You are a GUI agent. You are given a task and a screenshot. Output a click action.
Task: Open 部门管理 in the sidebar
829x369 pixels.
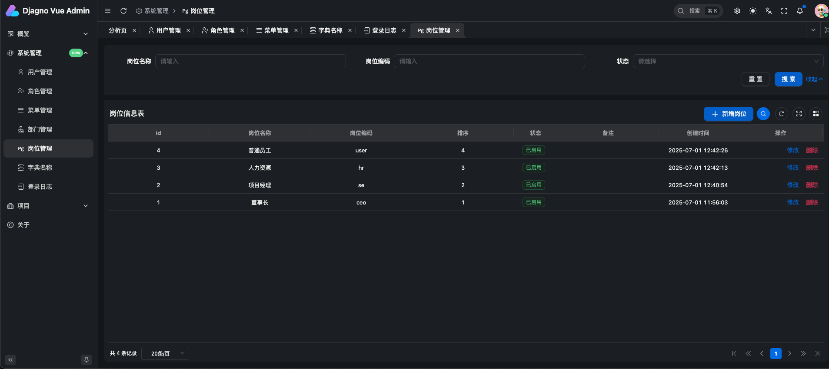click(x=40, y=129)
